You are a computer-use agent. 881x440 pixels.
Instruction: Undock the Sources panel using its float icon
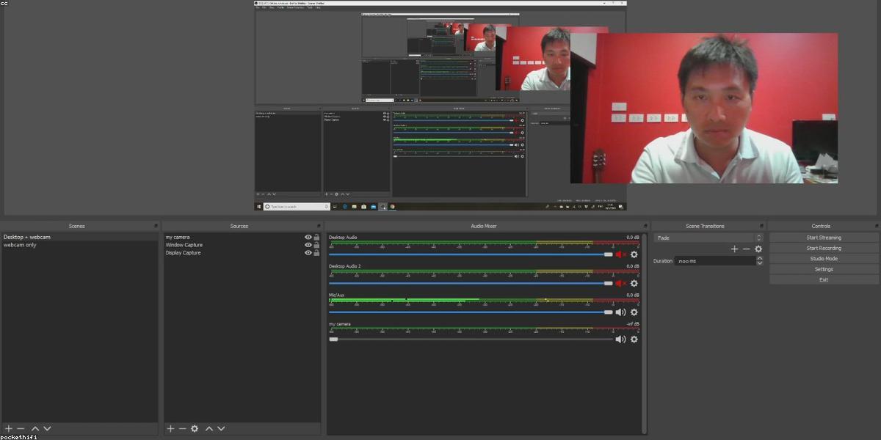[317, 226]
